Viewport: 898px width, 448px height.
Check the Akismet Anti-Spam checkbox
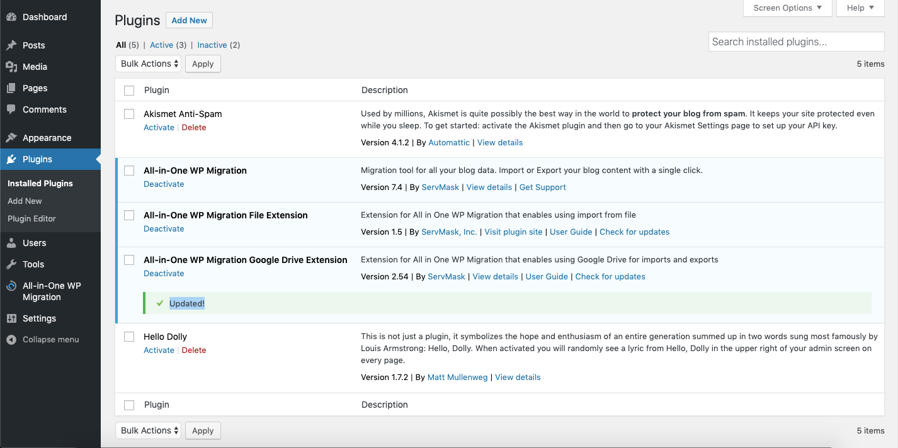tap(129, 114)
